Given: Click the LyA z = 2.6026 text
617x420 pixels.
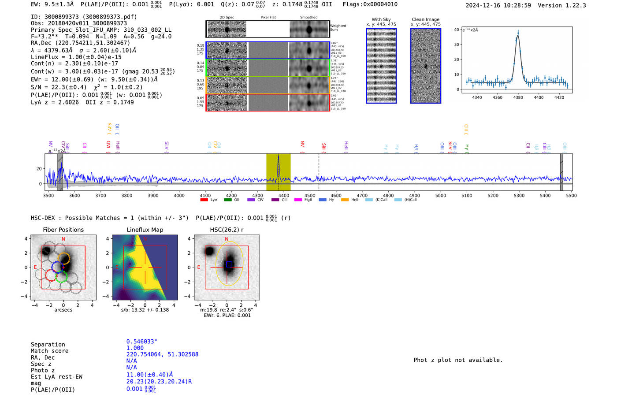Looking at the screenshot, I should tap(55, 102).
